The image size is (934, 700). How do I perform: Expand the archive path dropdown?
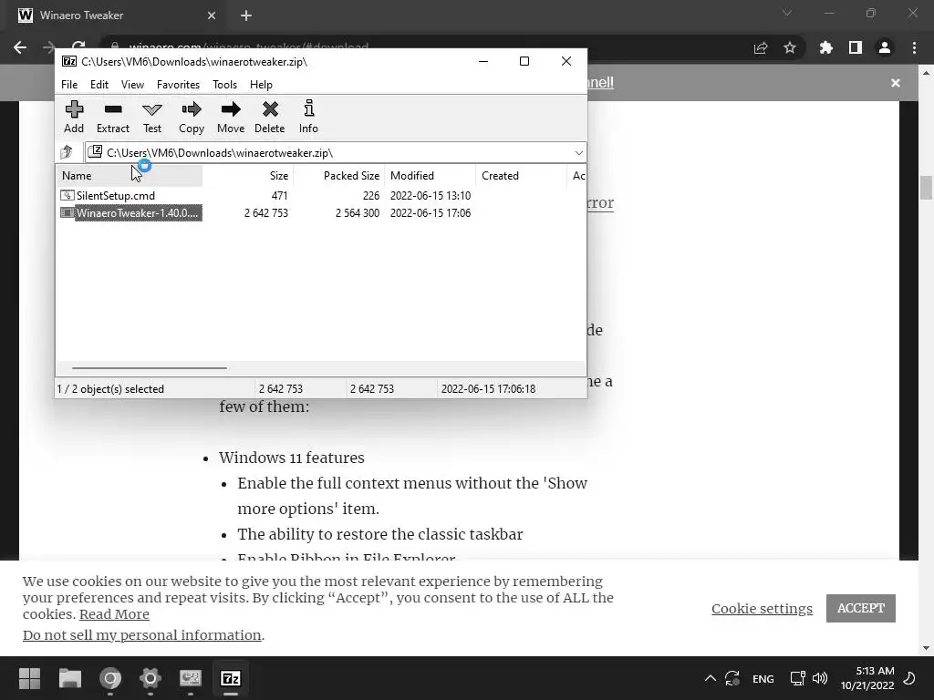(578, 153)
